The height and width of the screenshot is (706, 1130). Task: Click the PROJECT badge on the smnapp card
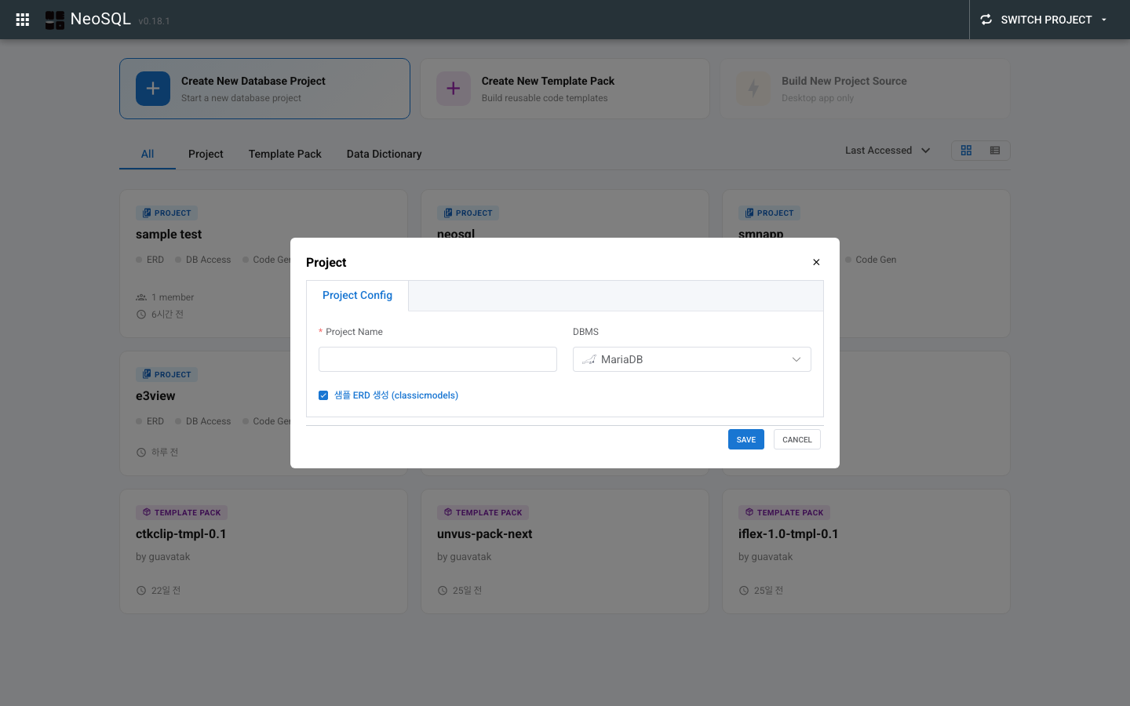coord(769,213)
